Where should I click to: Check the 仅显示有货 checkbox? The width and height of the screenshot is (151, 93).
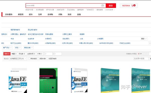(47, 58)
